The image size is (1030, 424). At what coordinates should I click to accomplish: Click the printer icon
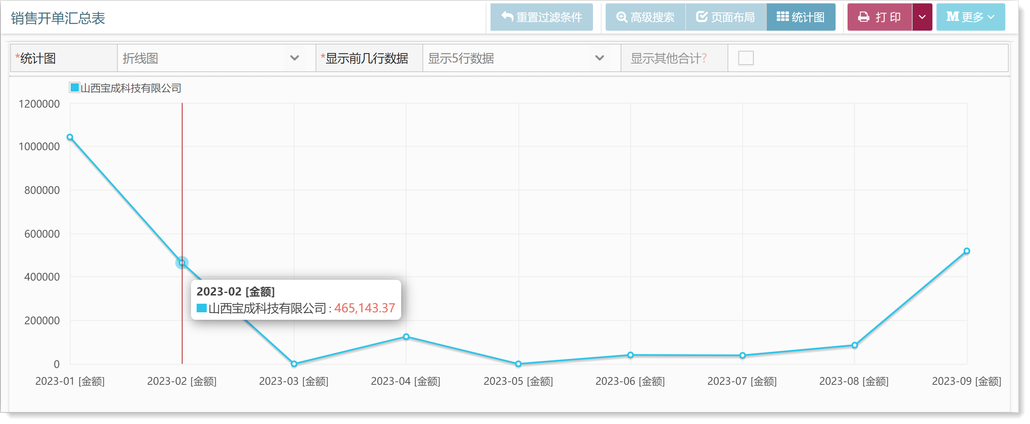coord(864,17)
